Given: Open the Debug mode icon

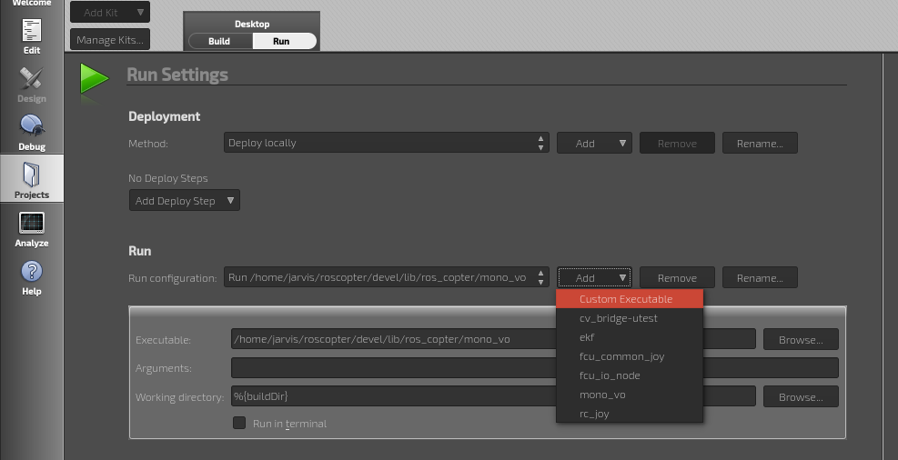Looking at the screenshot, I should [32, 131].
